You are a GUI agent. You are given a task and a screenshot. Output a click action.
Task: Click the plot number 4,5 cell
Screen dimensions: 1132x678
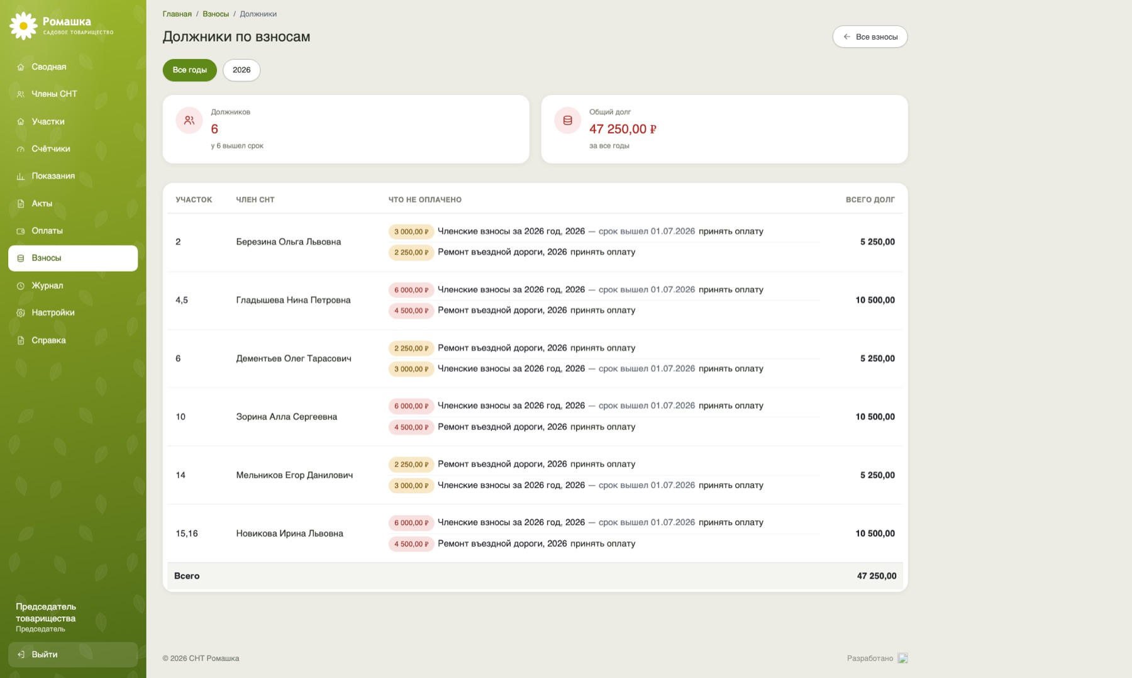182,300
